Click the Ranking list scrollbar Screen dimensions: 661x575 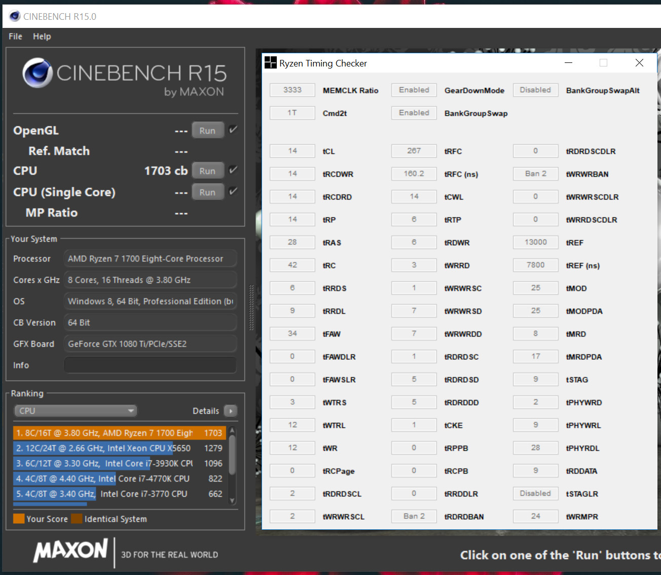point(233,455)
